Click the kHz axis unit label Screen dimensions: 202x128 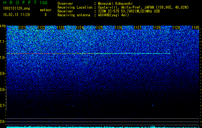pos(3,26)
